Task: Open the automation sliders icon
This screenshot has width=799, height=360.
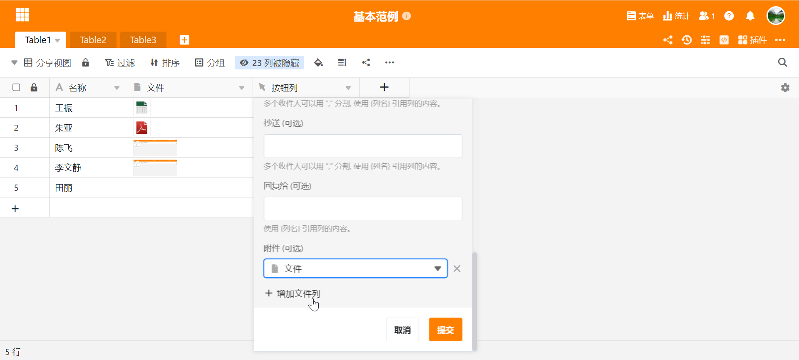Action: (x=705, y=40)
